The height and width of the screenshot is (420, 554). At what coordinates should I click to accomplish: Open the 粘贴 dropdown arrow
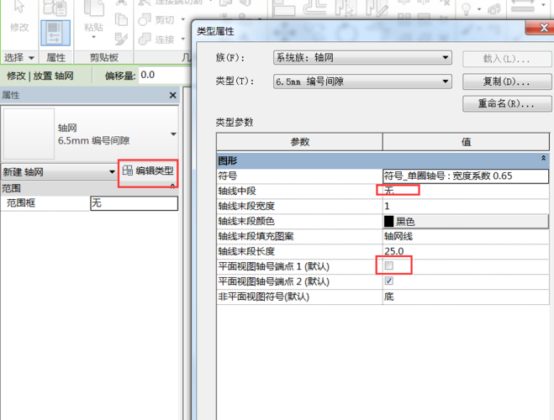[x=93, y=37]
